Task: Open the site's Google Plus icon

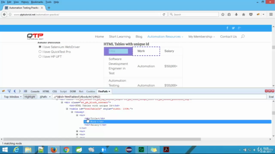Action: click(x=239, y=28)
